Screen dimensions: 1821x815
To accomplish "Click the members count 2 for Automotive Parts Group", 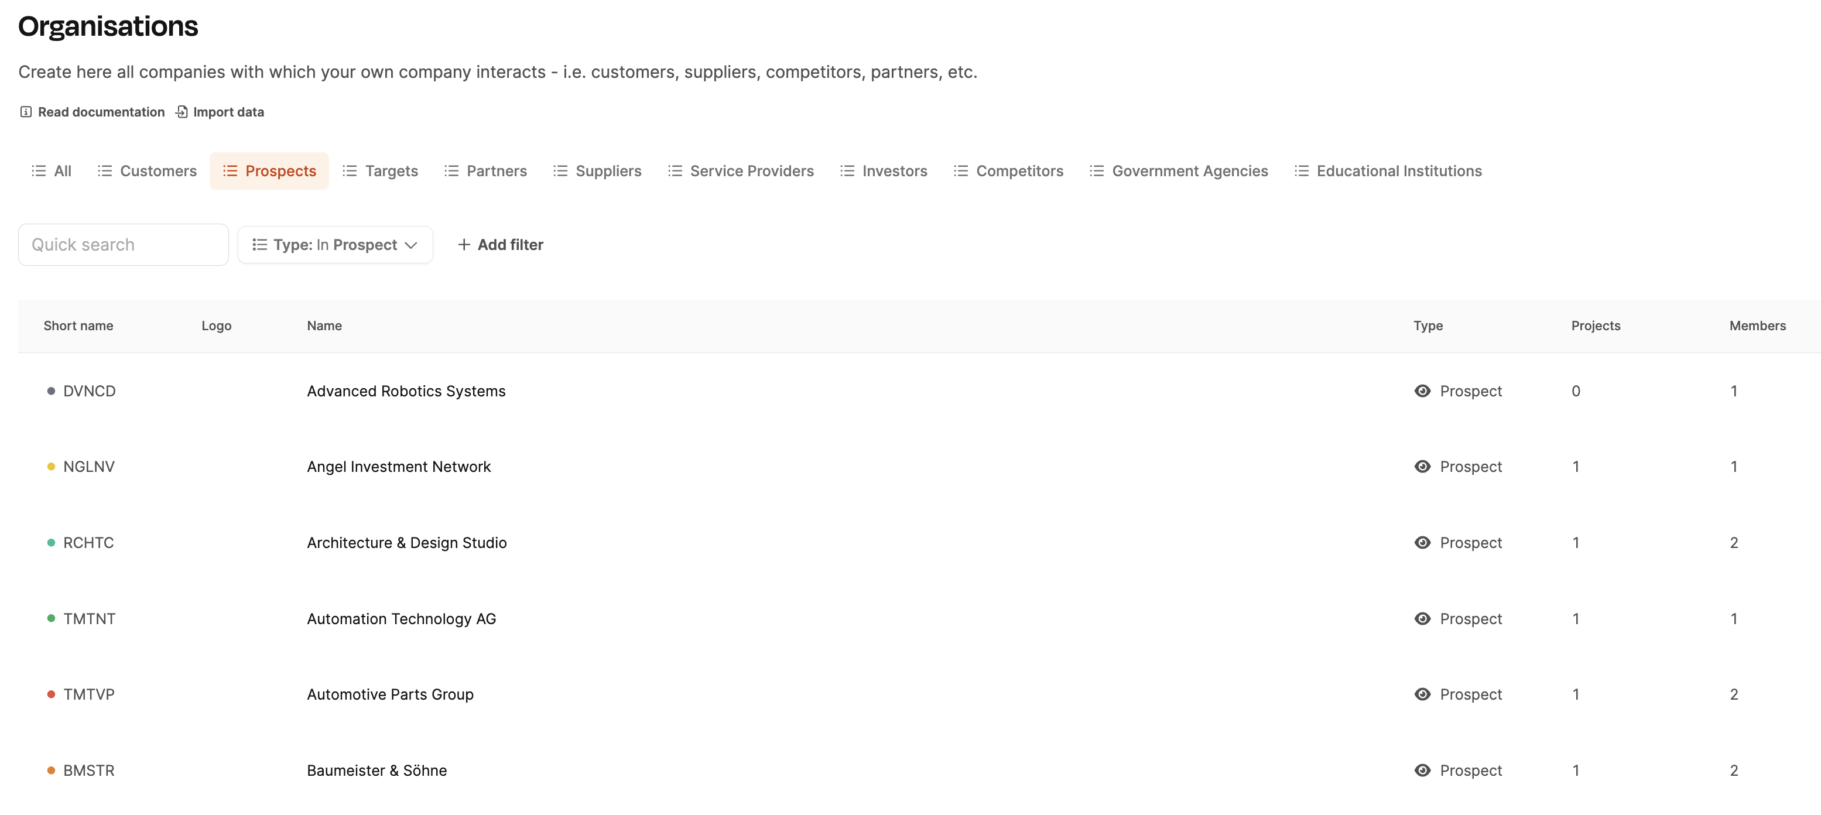I will pyautogui.click(x=1734, y=694).
